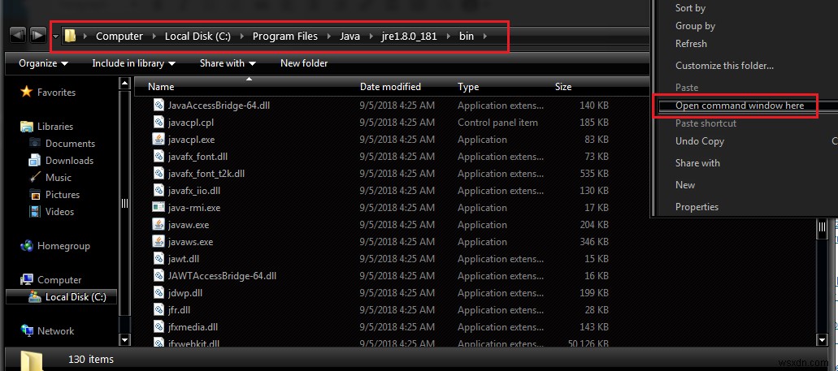Click the navigation pane scrollbar down arrow

pos(124,339)
